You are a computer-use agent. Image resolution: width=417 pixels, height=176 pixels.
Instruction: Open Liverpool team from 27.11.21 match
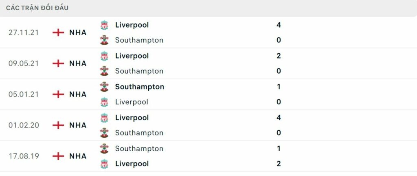pos(132,25)
